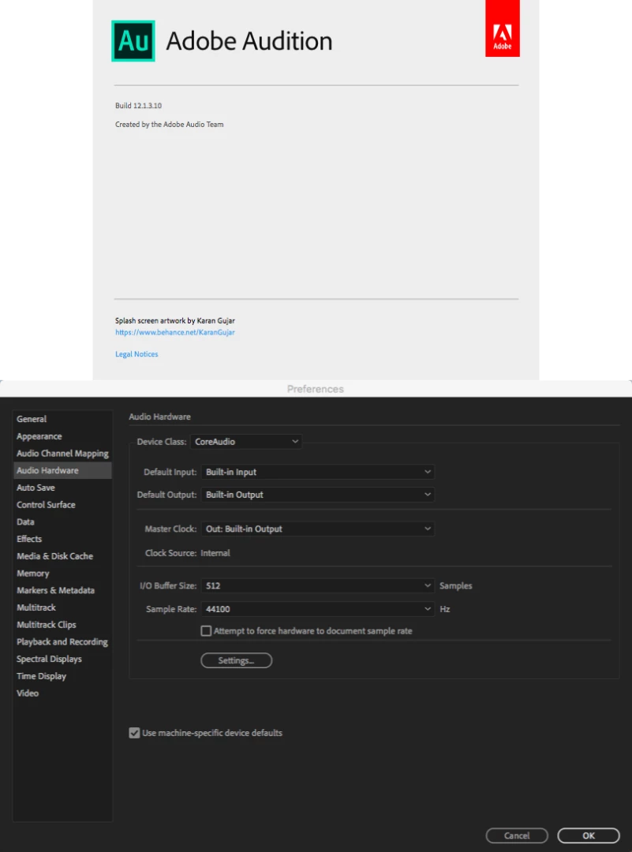
Task: Select Control Surface category
Action: [62, 505]
